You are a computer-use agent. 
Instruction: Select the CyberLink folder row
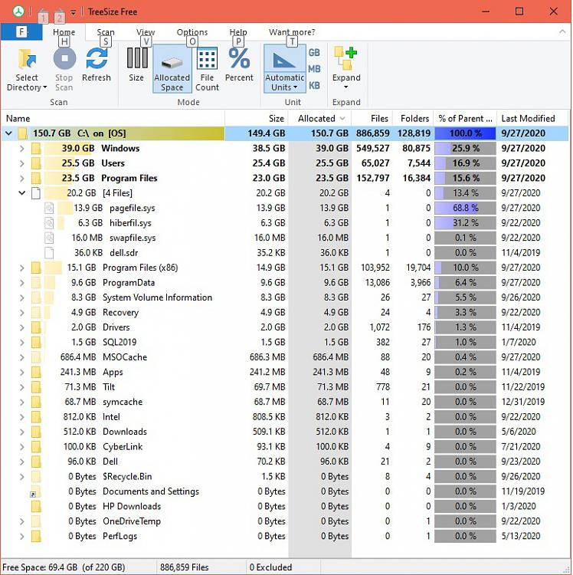click(x=285, y=447)
